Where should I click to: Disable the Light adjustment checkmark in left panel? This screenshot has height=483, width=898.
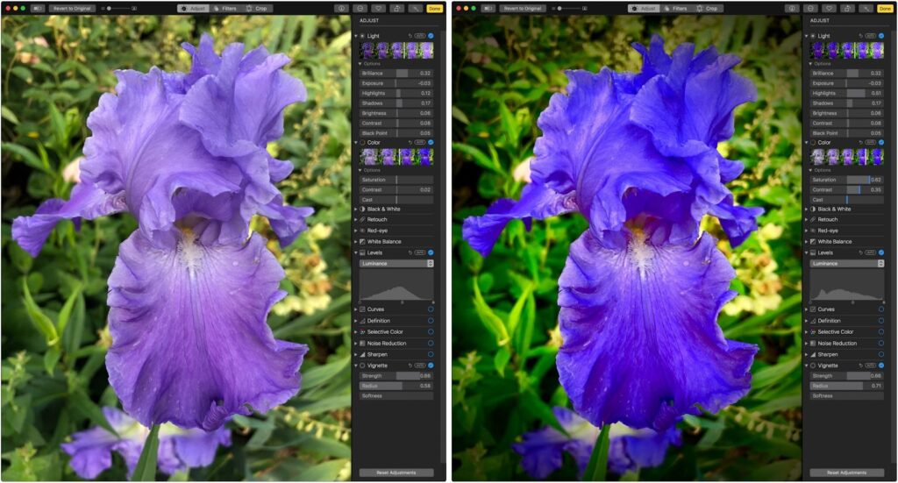coord(431,36)
